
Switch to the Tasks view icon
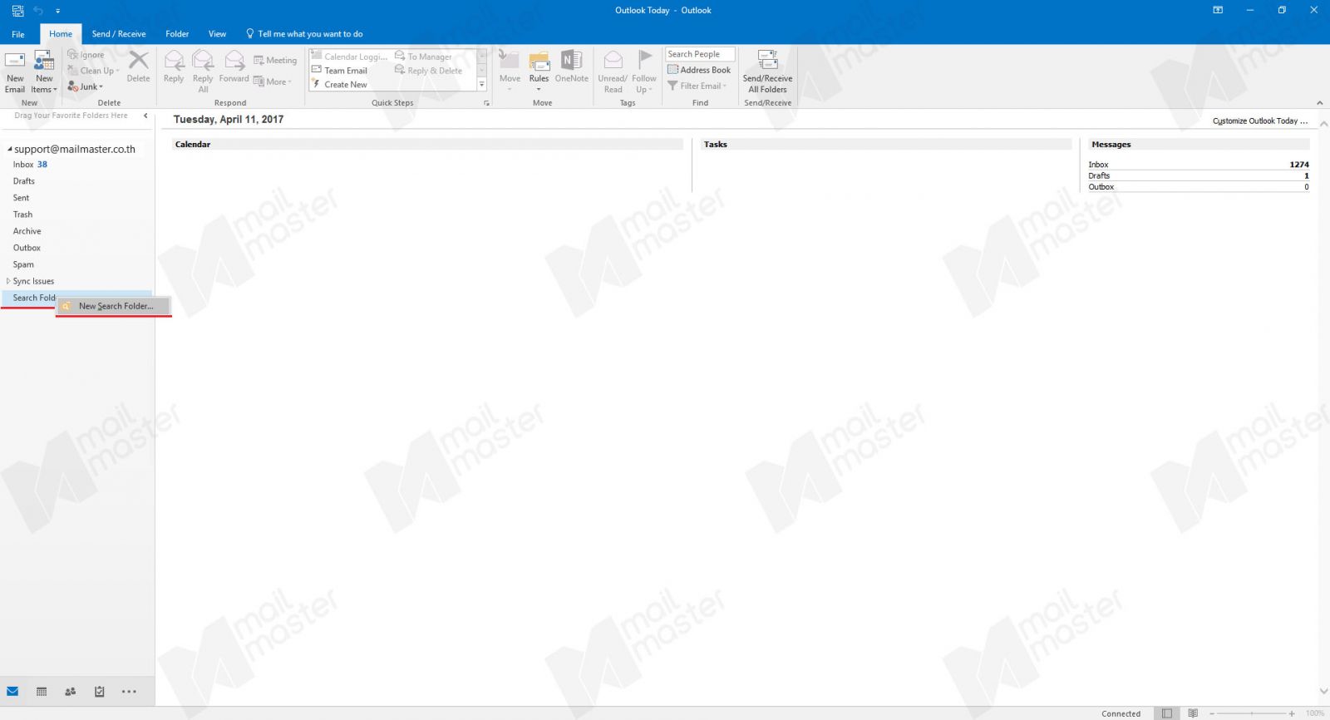click(x=100, y=692)
